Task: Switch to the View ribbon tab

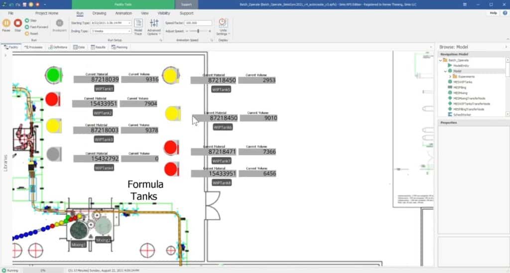Action: 145,13
